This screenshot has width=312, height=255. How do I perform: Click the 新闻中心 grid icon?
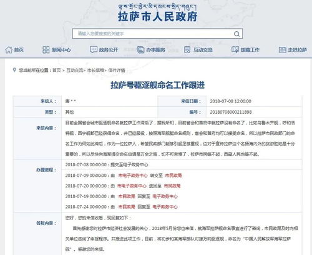[x=46, y=50]
